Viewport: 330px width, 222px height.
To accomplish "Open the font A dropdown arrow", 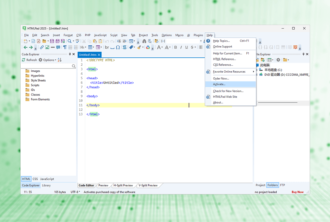I will pyautogui.click(x=162, y=47).
